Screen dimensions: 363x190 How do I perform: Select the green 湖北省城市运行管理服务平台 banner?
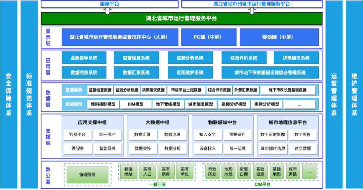182,18
